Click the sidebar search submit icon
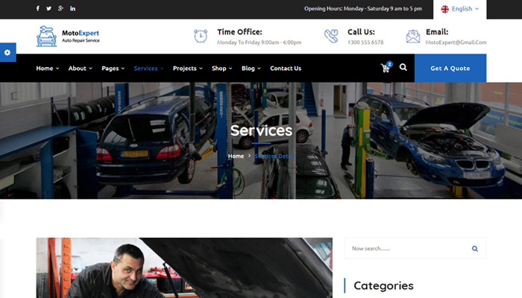The width and height of the screenshot is (522, 298). (x=475, y=248)
